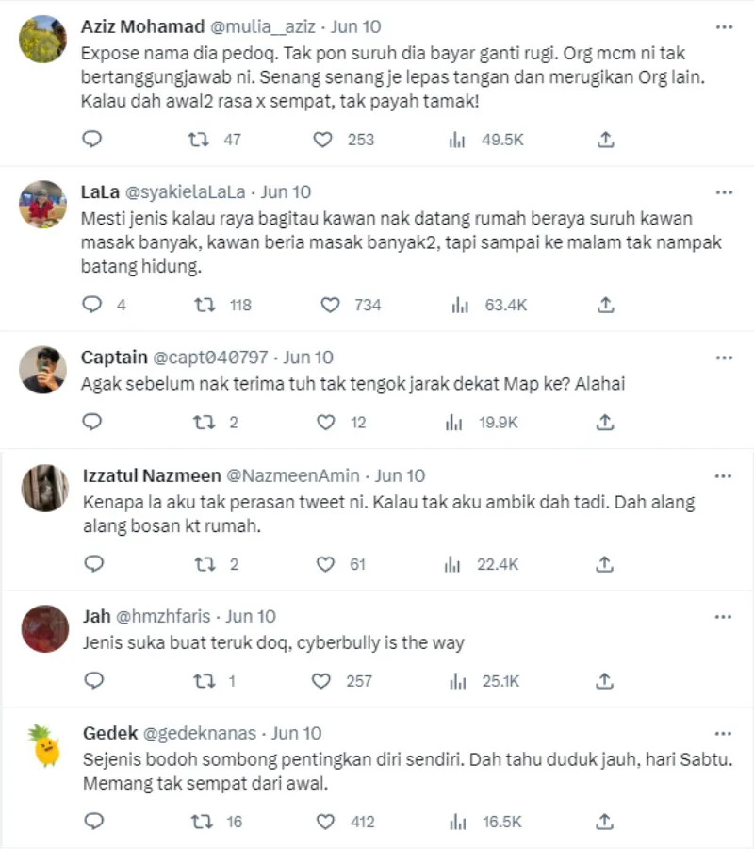Like Gedek's tweet
Screen dimensions: 754x849
[x=324, y=822]
